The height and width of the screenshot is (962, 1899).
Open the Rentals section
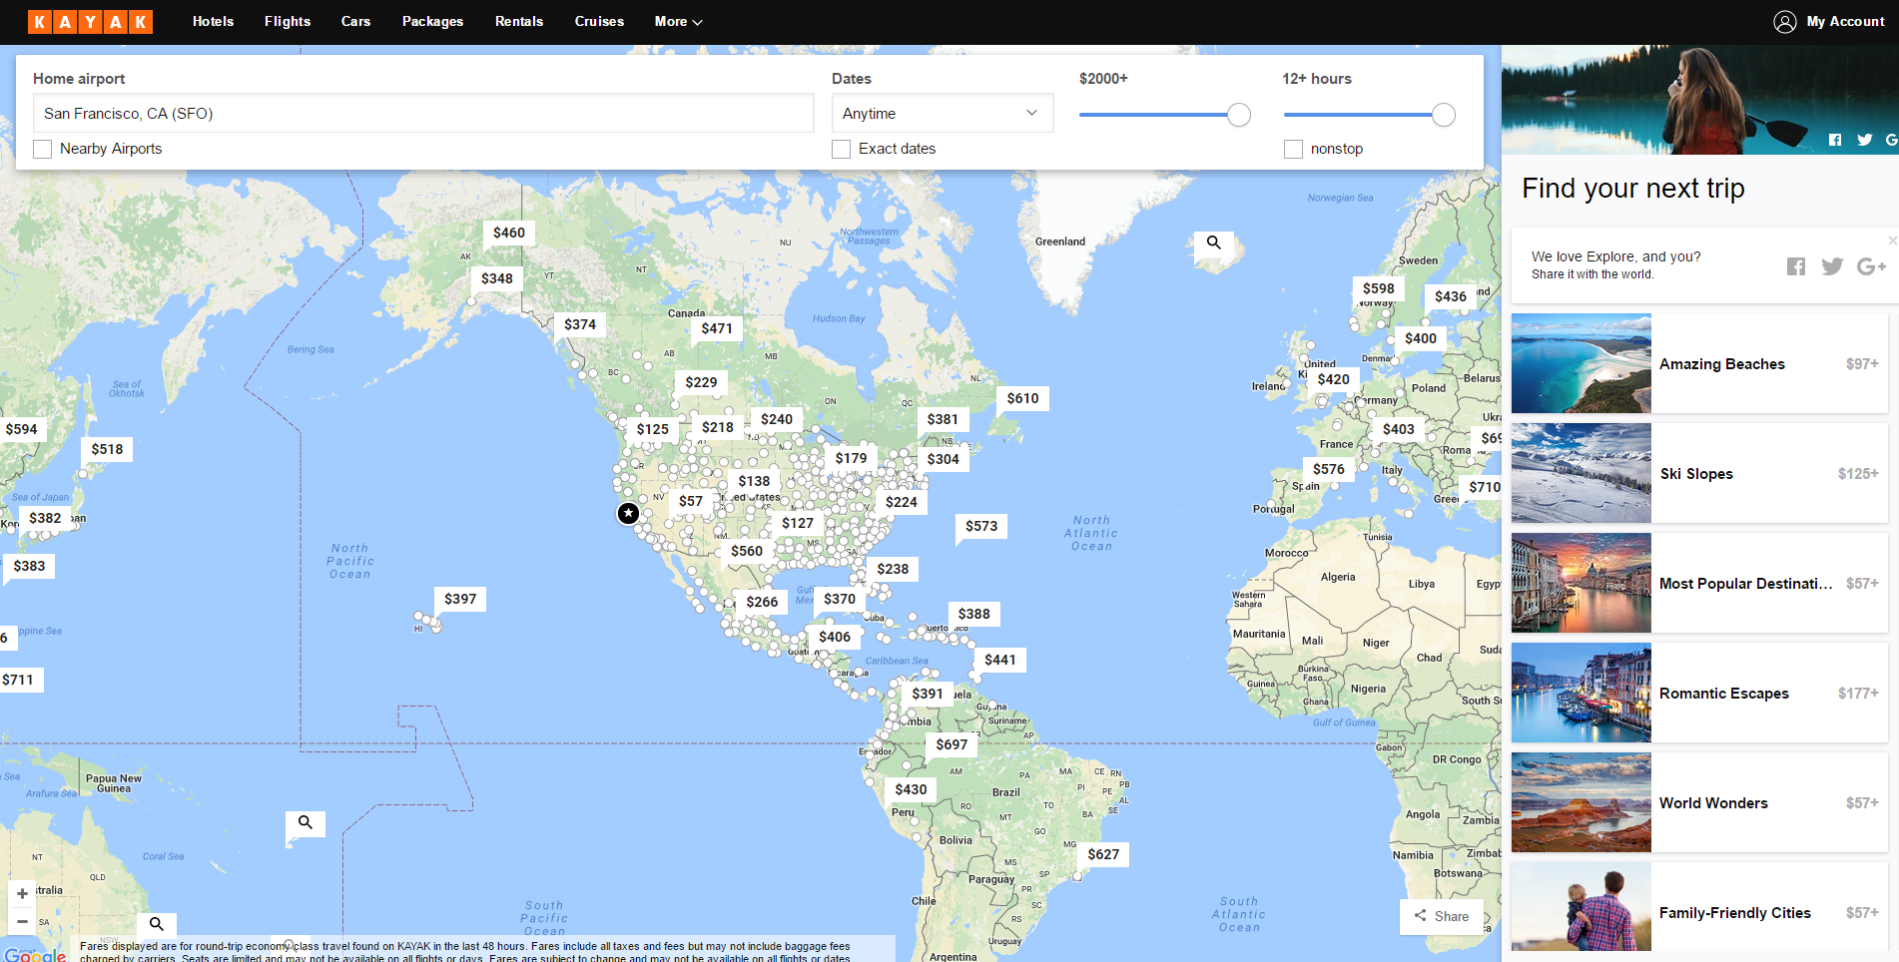click(519, 21)
